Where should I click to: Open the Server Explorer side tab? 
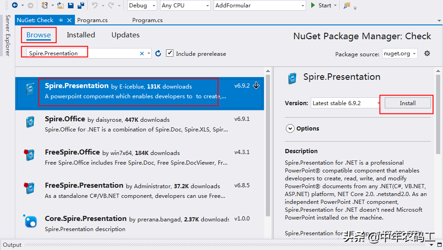click(x=7, y=36)
